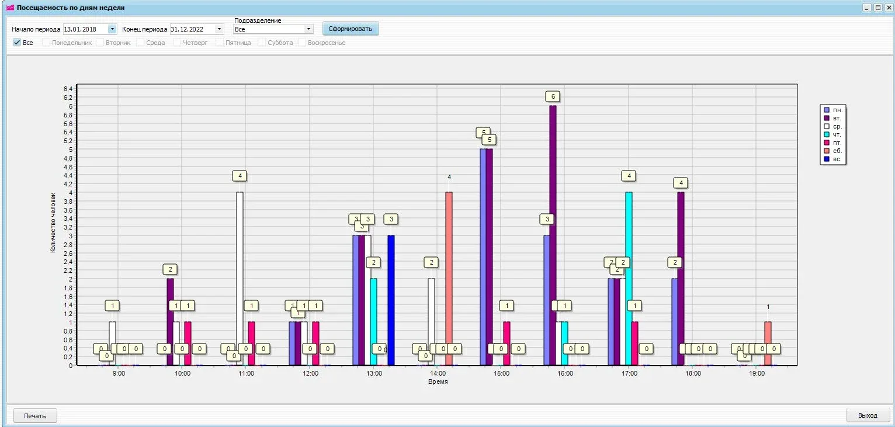Click the "16:00" time axis label
This screenshot has height=427, width=895.
(x=565, y=373)
